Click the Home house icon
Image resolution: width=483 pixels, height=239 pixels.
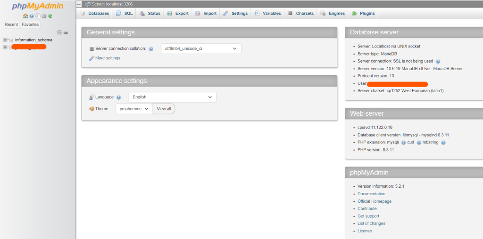(25, 16)
